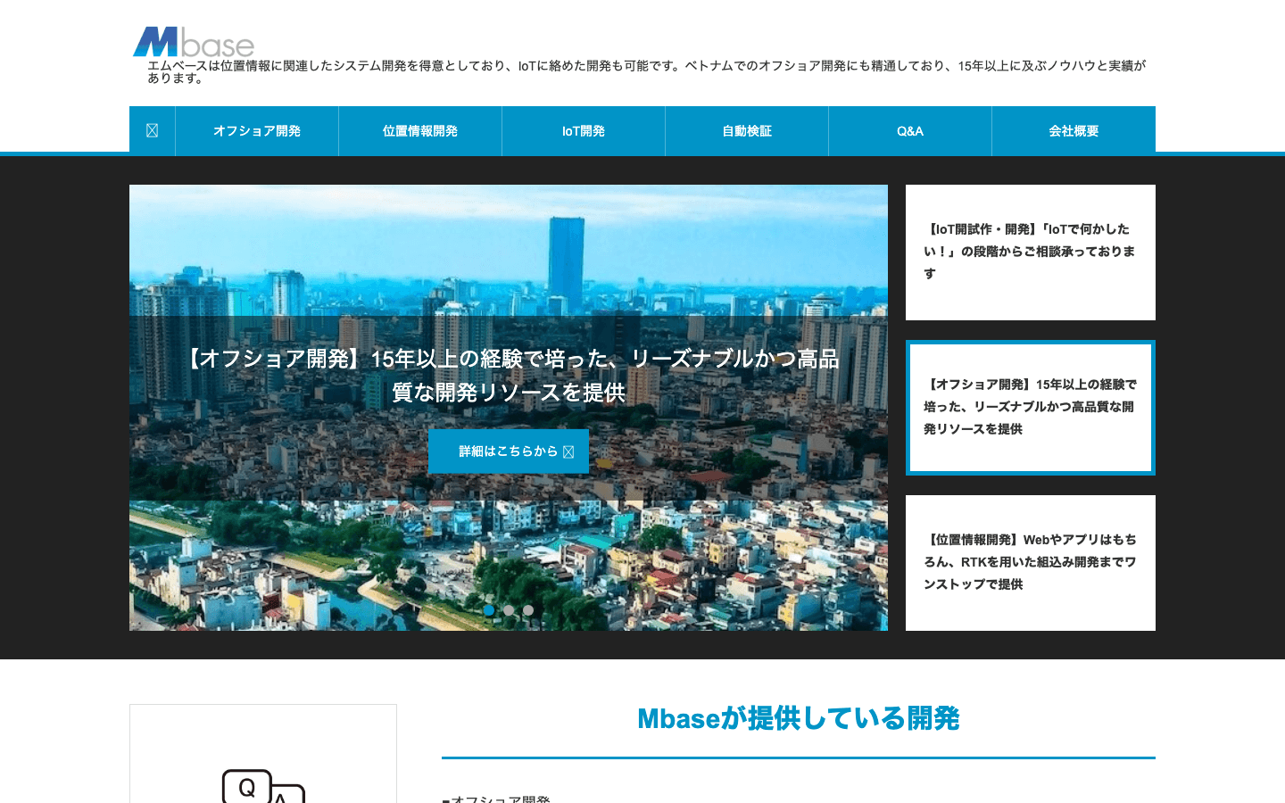Open the 位置情報開発 menu item

(x=420, y=130)
